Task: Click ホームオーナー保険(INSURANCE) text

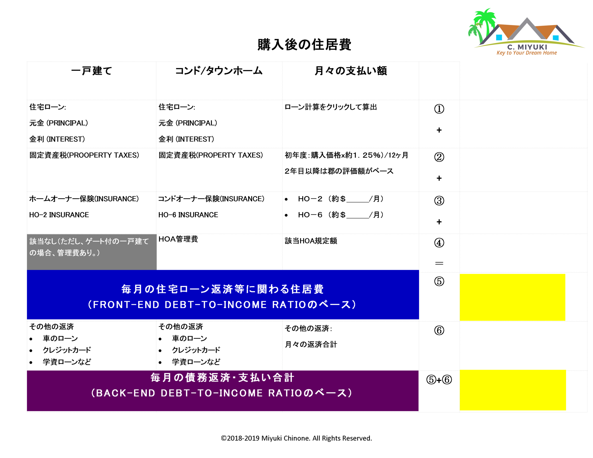Action: tap(84, 199)
